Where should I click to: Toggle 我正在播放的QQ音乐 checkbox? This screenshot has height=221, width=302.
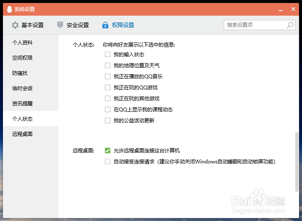coord(108,76)
